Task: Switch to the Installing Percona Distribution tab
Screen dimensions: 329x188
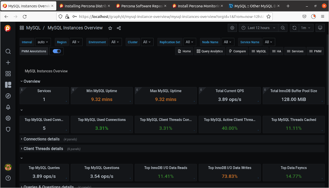Action: click(83, 6)
